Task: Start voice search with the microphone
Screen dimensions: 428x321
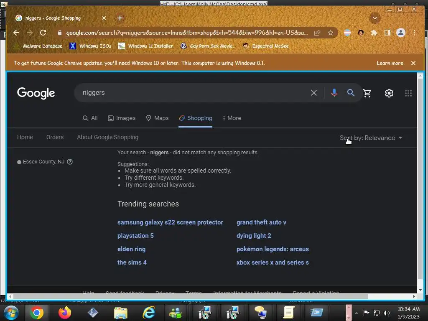Action: [x=334, y=93]
